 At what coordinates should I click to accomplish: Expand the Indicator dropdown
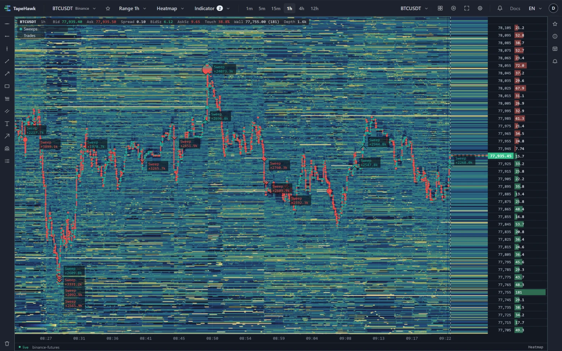[212, 8]
